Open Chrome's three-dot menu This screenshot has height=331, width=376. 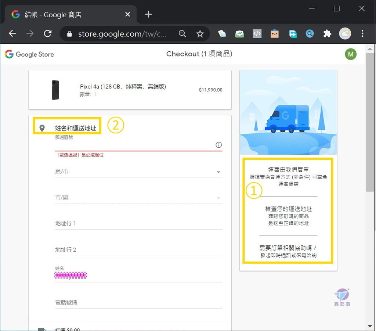[362, 33]
